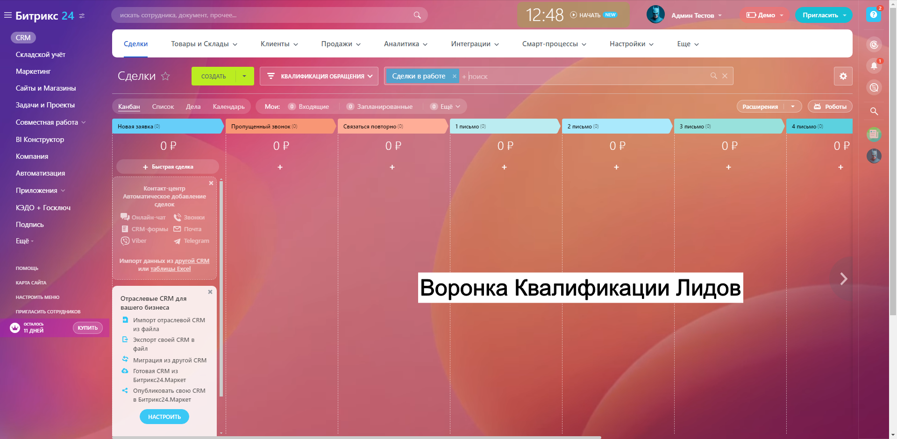
Task: Clear the deals filter with the X icon
Action: (725, 76)
